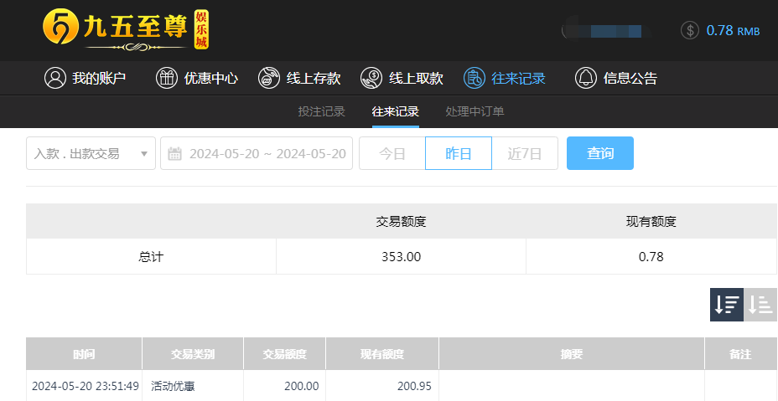Expand the 入款.出款交易 dropdown
Viewport: 778px width, 401px height.
(91, 153)
